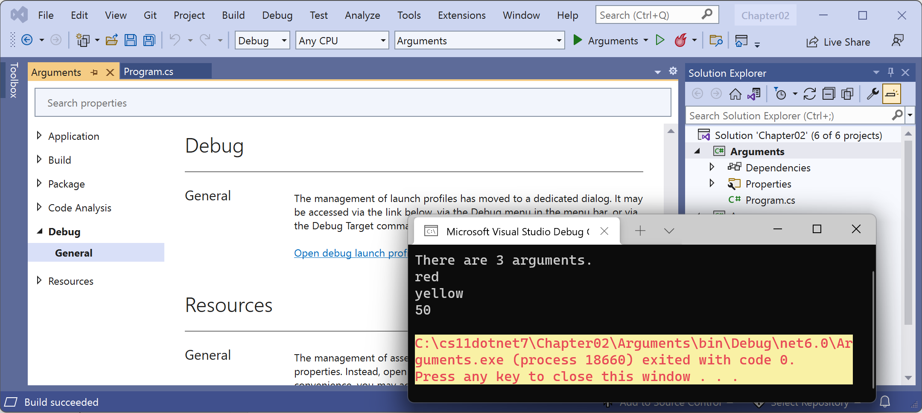Click the Live Share icon
Screen dimensions: 922x413
point(812,42)
